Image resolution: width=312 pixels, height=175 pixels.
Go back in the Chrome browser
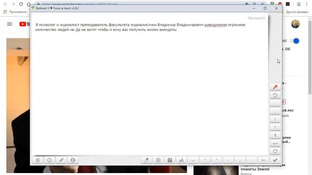(x=5, y=4)
